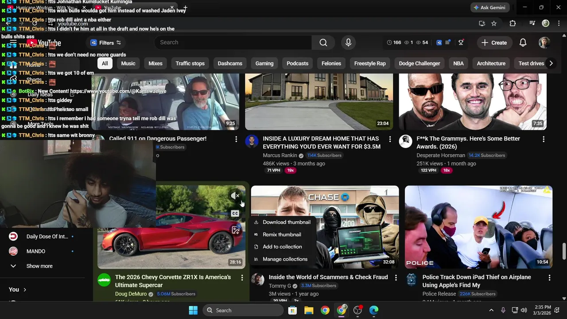Image resolution: width=567 pixels, height=319 pixels.
Task: Show hidden icons in the system tray
Action: (491, 310)
